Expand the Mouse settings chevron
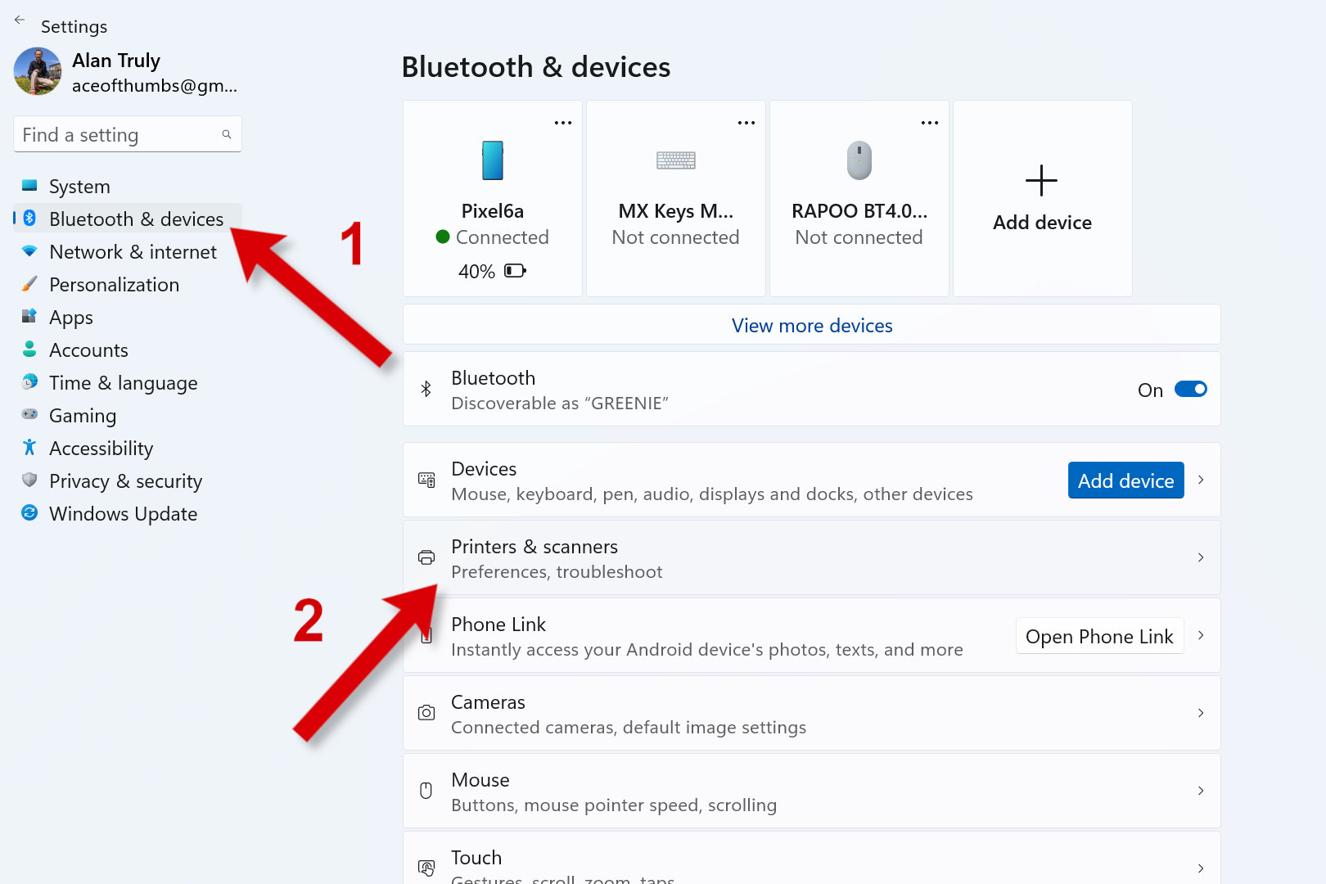Viewport: 1326px width, 884px height. [1200, 791]
